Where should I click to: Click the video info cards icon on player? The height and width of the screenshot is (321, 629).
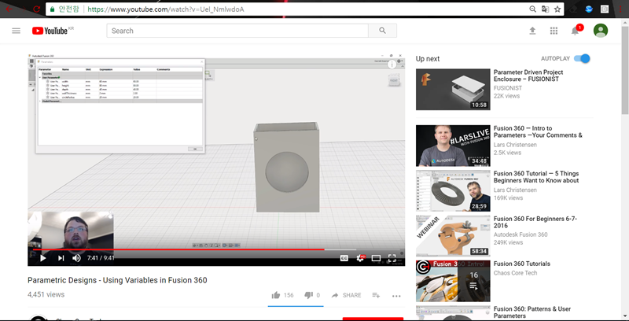[392, 65]
